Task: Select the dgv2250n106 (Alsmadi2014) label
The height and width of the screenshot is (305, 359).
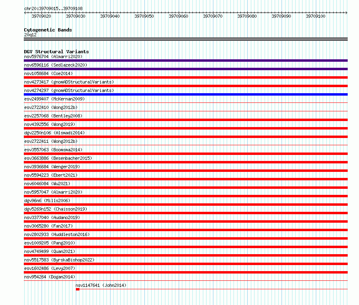Action: [54, 133]
